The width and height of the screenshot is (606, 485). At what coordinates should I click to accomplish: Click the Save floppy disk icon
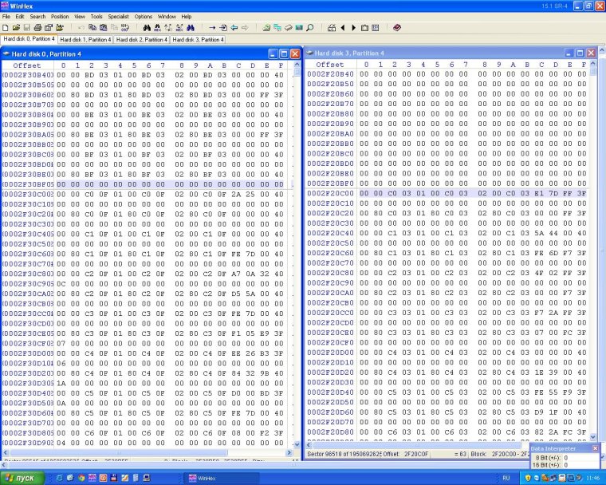[26, 28]
